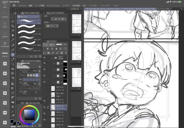Select the ベクター用 eraser sub tool
This screenshot has width=184, height=128.
point(29,32)
